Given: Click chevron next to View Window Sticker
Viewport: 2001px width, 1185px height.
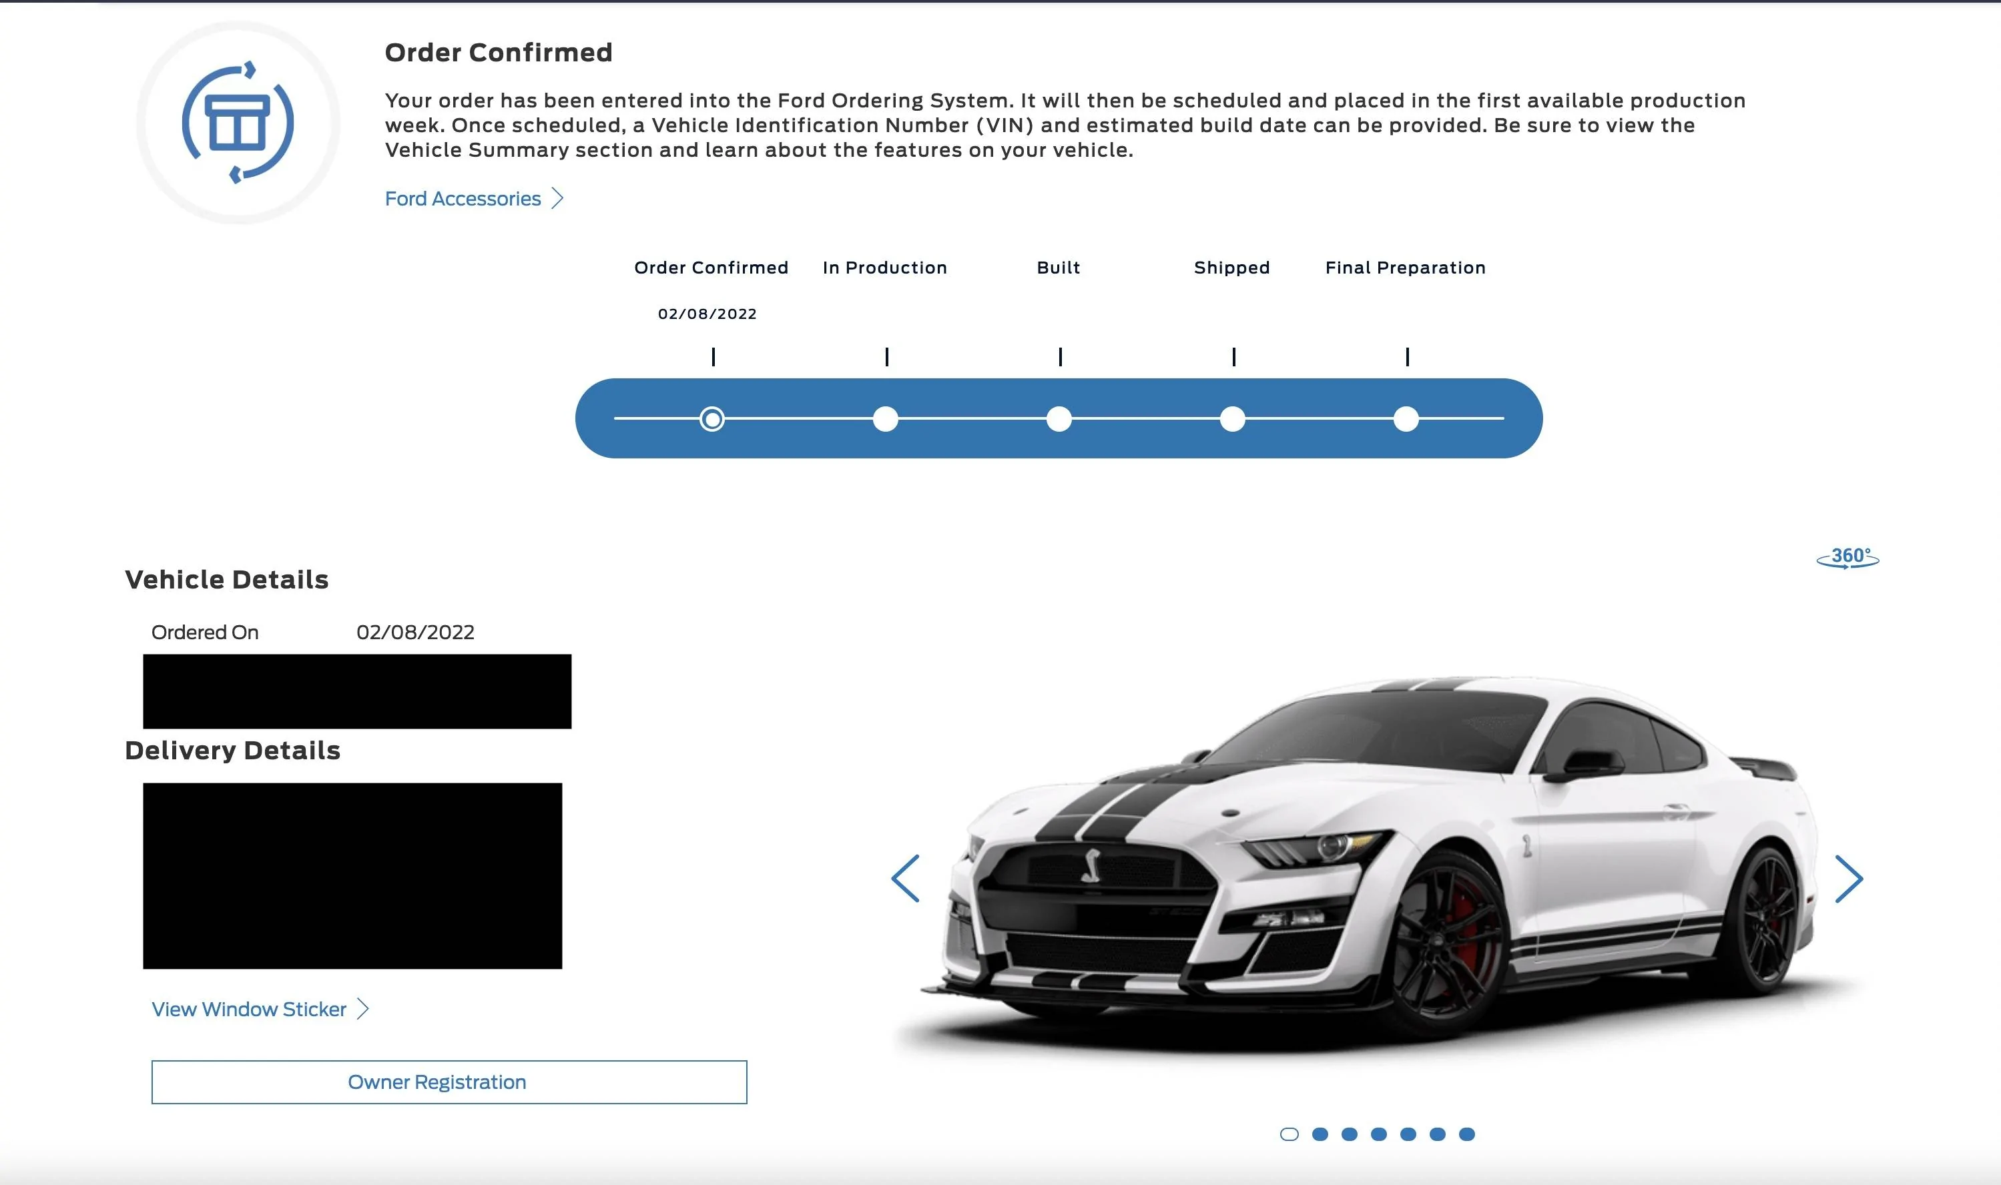Looking at the screenshot, I should [362, 1009].
